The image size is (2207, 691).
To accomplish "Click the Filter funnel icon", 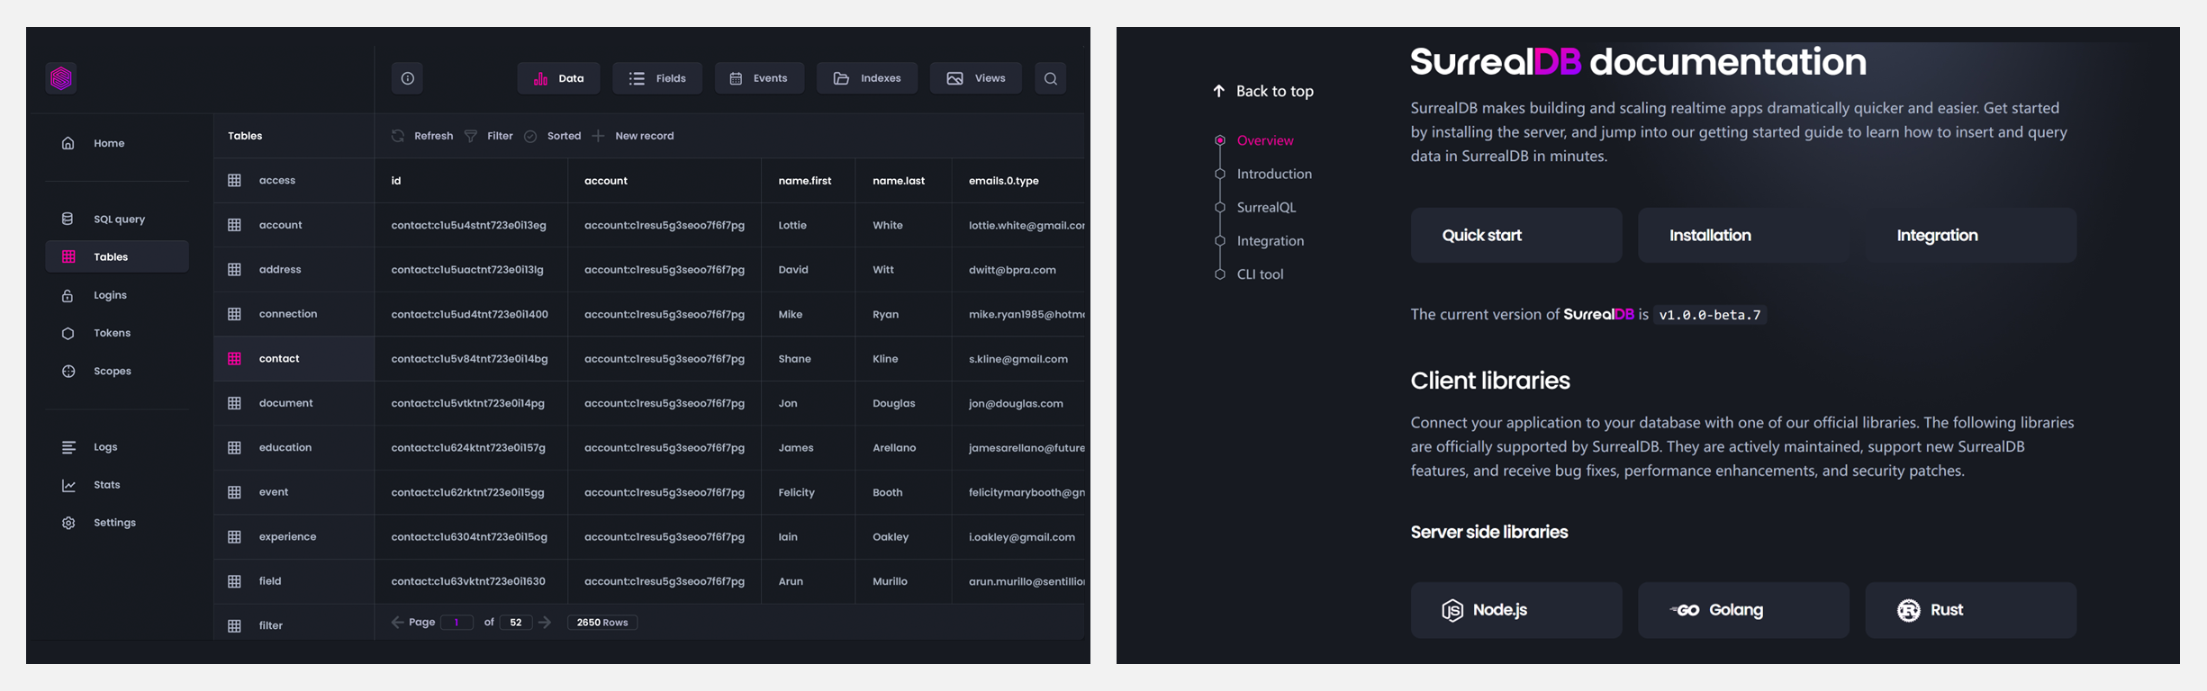I will 471,136.
